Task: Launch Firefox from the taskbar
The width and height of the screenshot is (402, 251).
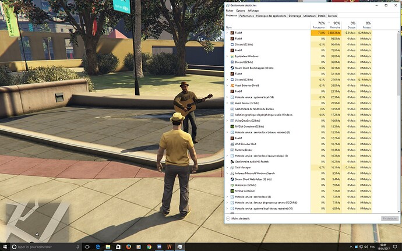Action: (128, 247)
